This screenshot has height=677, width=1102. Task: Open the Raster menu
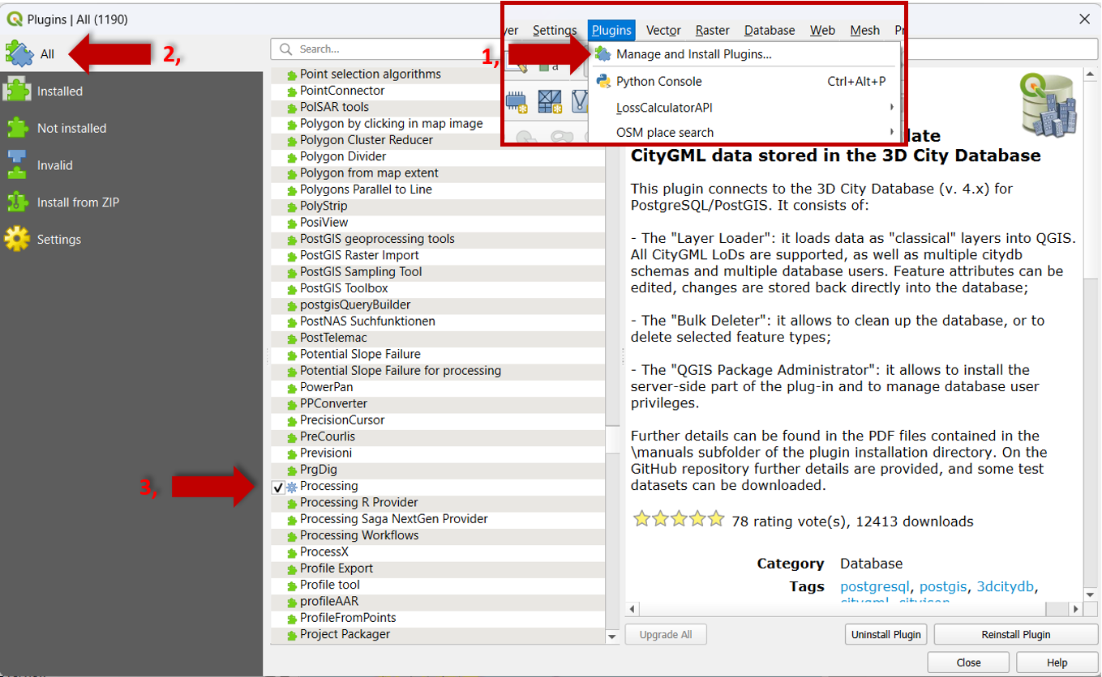712,30
